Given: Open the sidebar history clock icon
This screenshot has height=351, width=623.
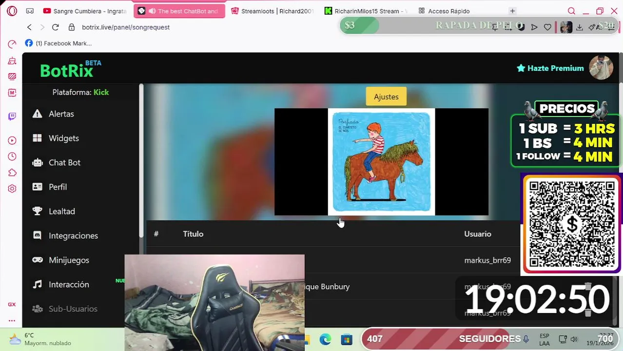Looking at the screenshot, I should (12, 156).
